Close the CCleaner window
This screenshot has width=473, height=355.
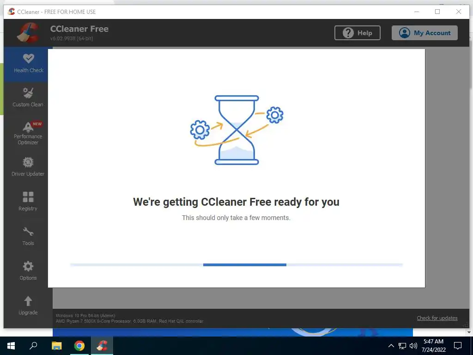point(459,12)
